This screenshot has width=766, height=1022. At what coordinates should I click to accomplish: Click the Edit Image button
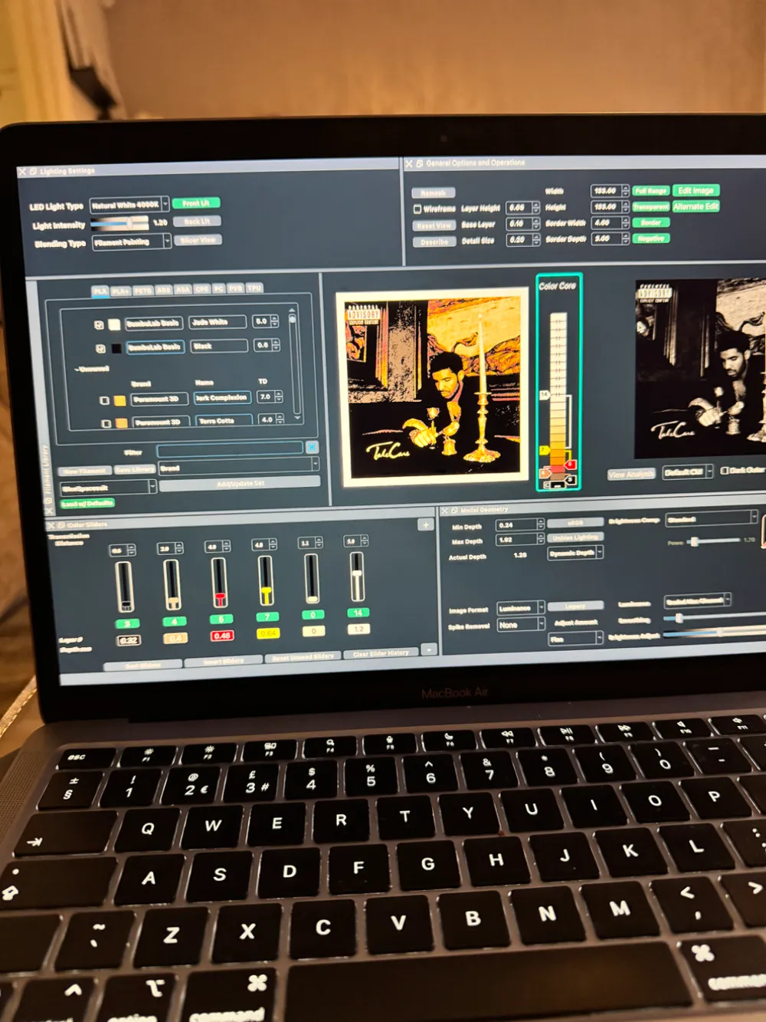[x=696, y=190]
